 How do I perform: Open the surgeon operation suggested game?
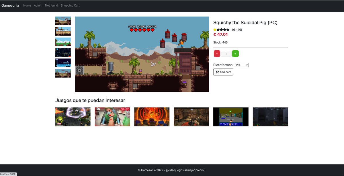[x=112, y=117]
